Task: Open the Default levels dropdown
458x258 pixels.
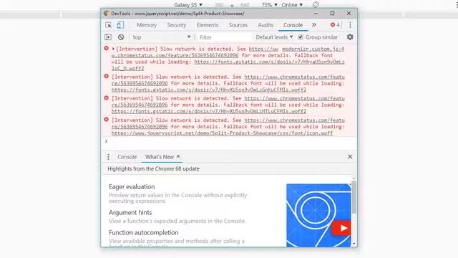Action: 274,37
